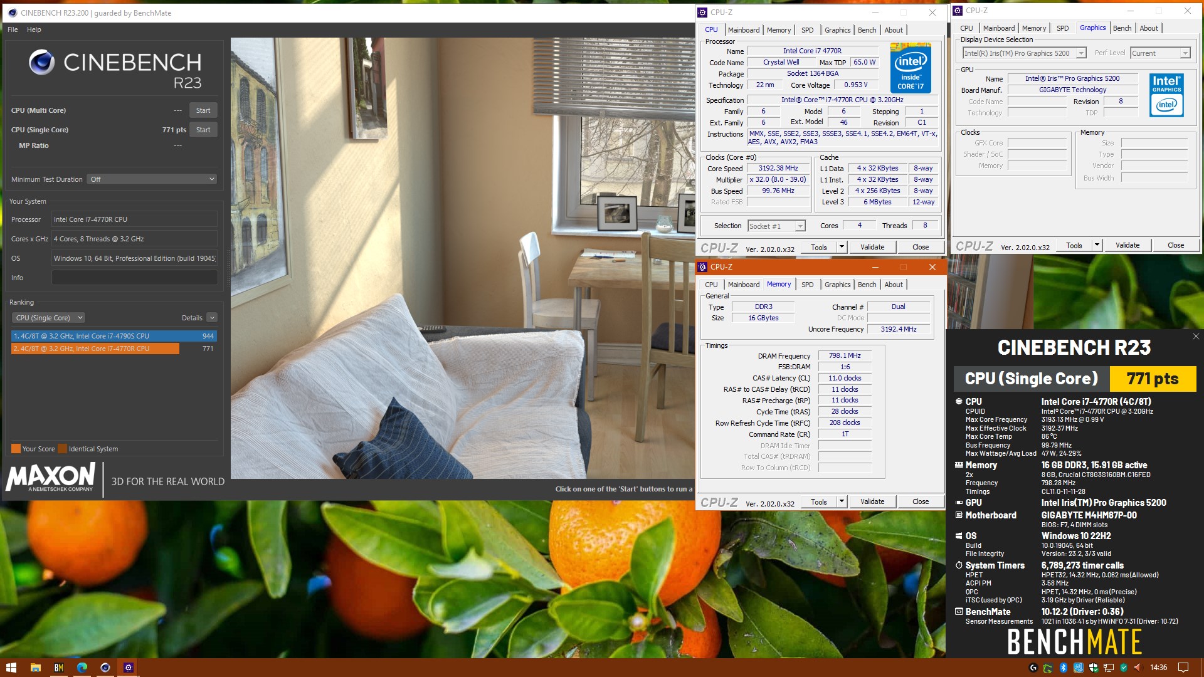1204x677 pixels.
Task: Switch to Cinebench via its taskbar icon
Action: [x=105, y=668]
